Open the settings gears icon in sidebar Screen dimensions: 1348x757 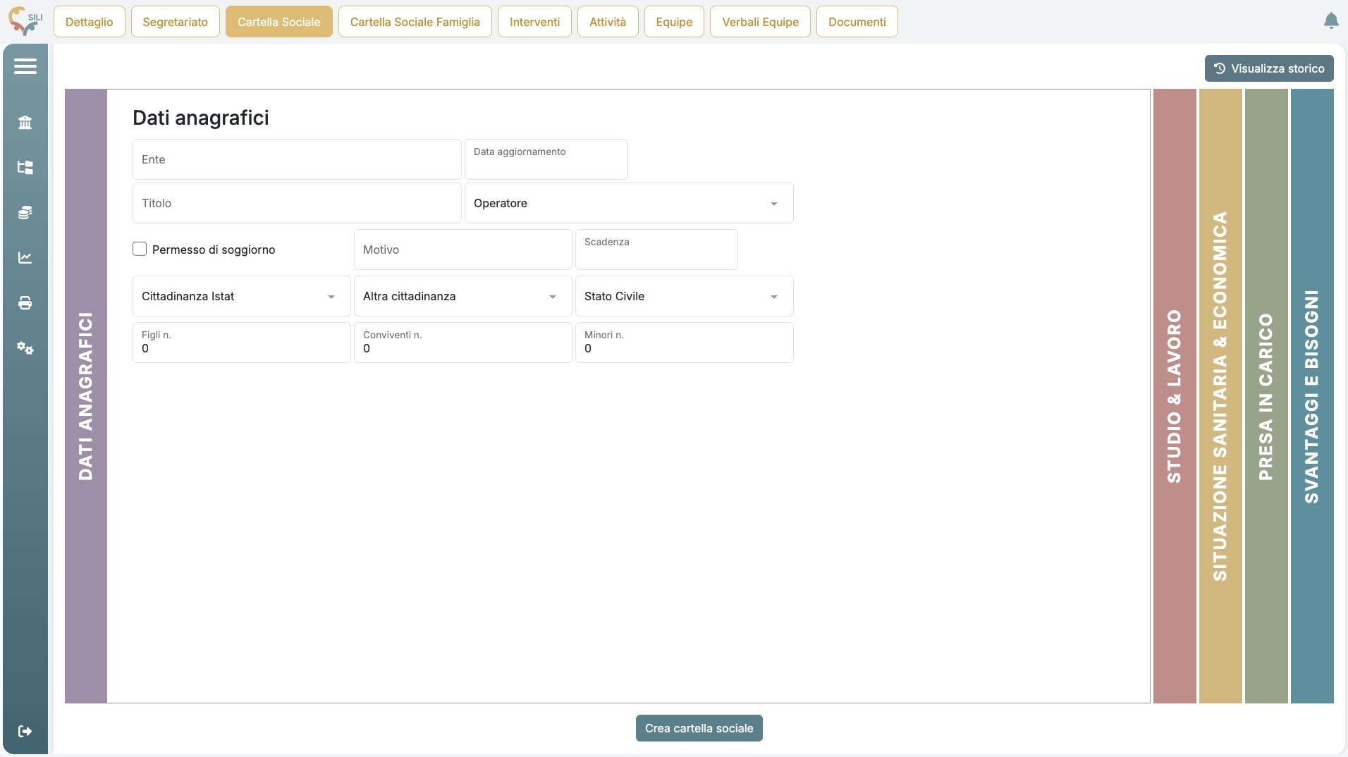[x=25, y=348]
